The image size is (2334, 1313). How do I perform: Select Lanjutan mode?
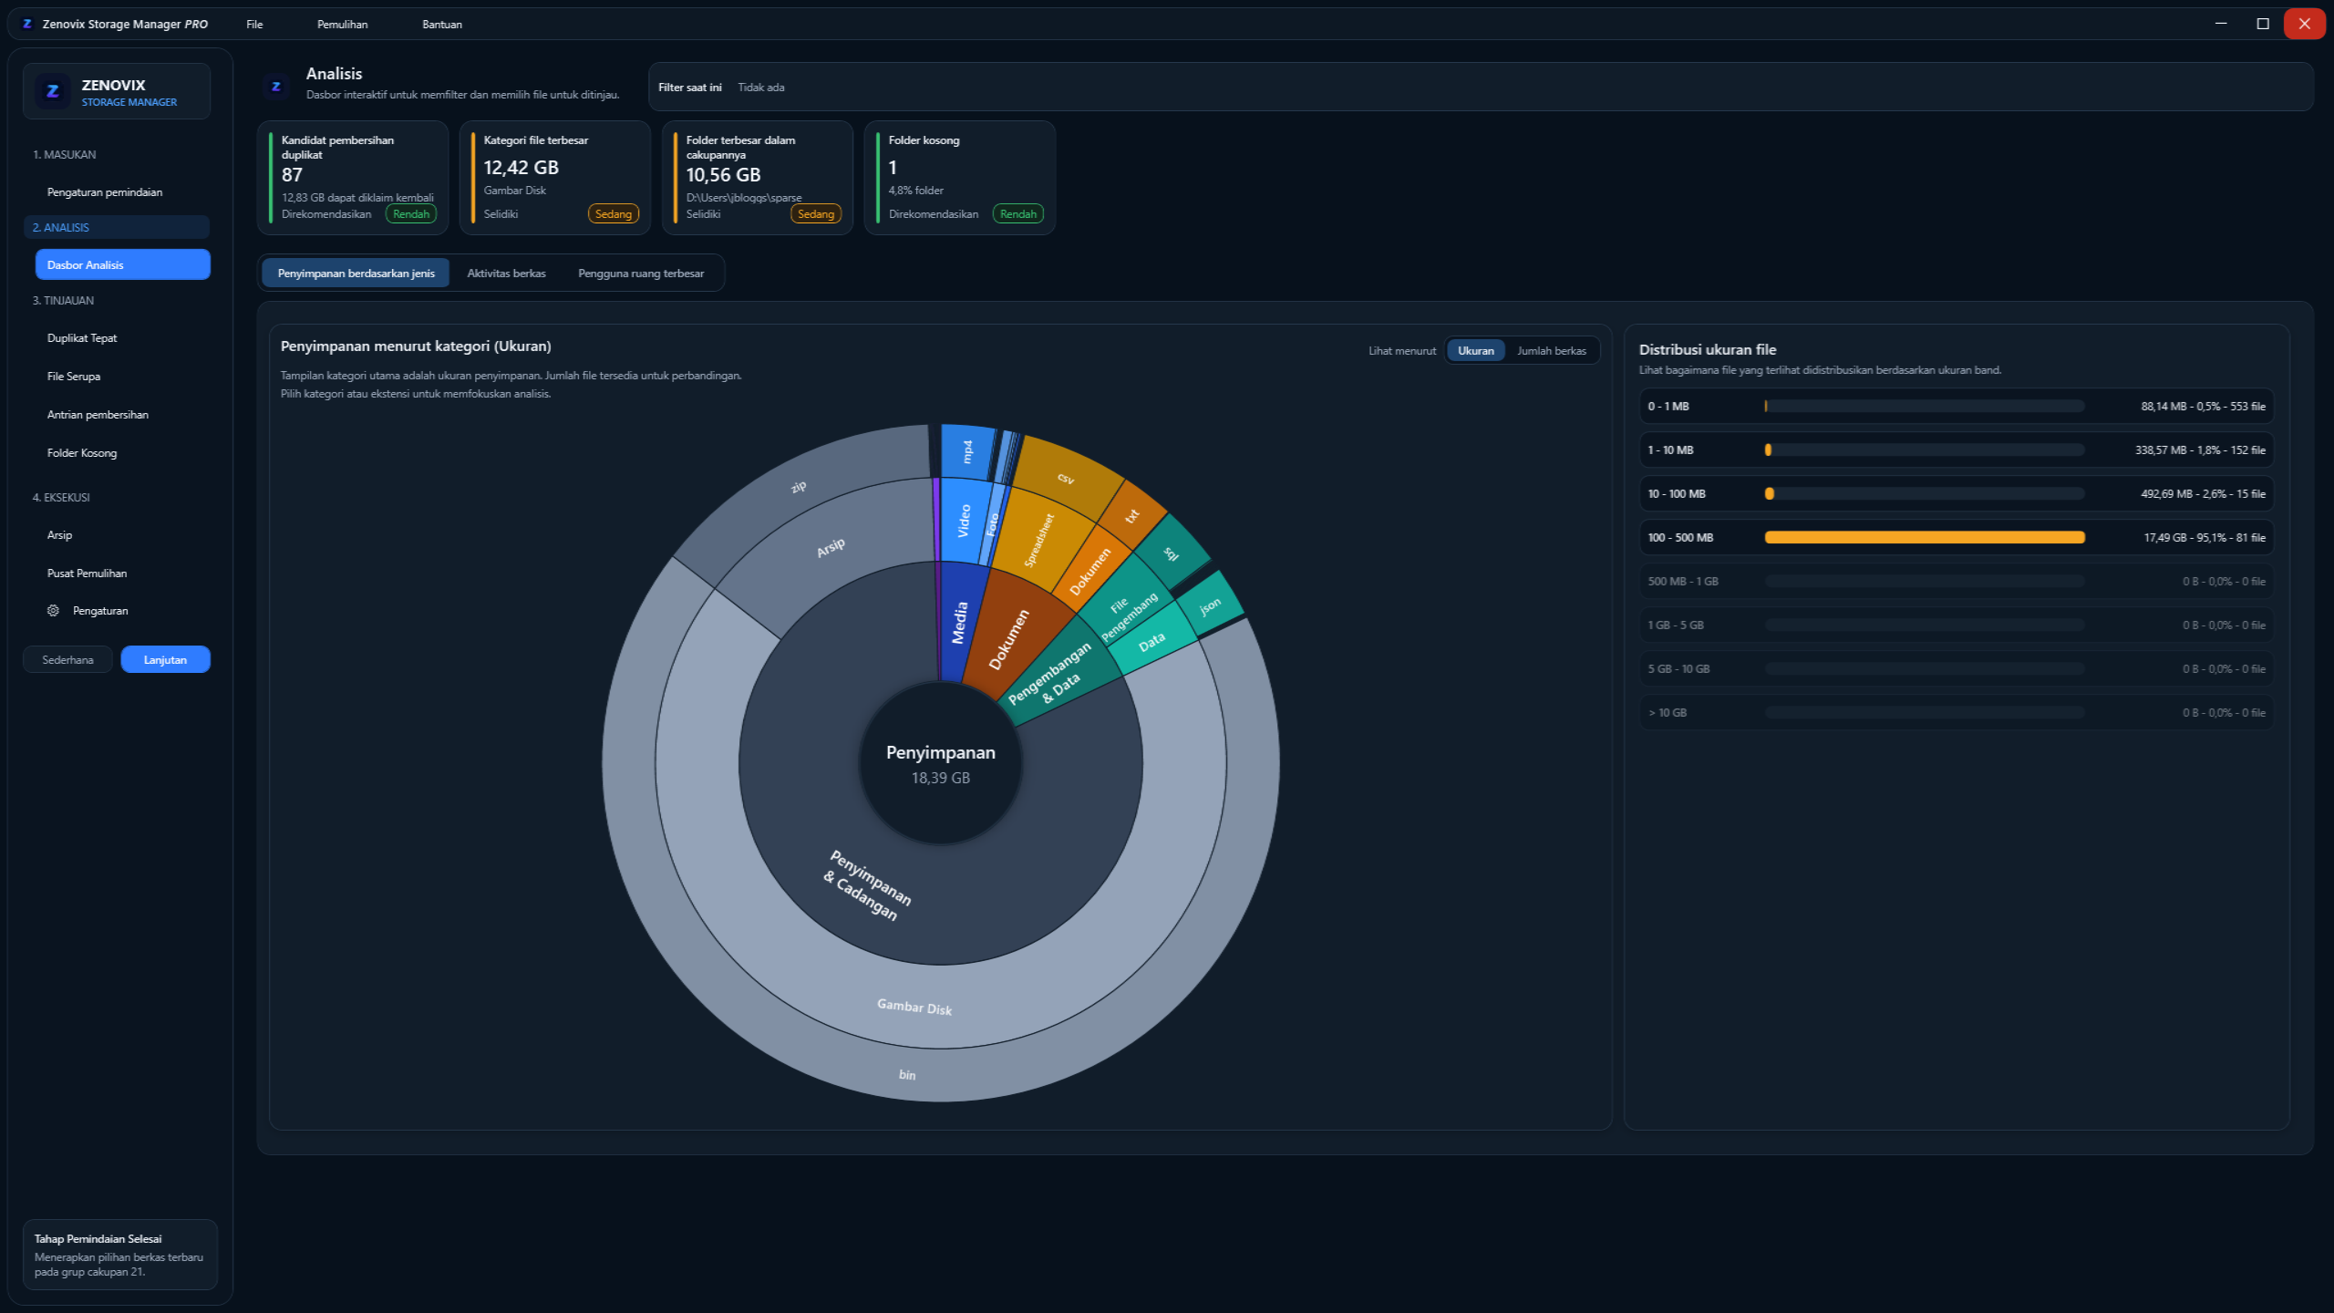(165, 659)
